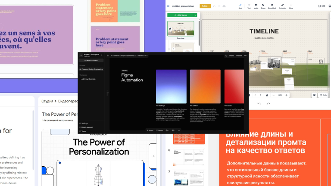Click the undo arrow above the orange slide

[259, 103]
